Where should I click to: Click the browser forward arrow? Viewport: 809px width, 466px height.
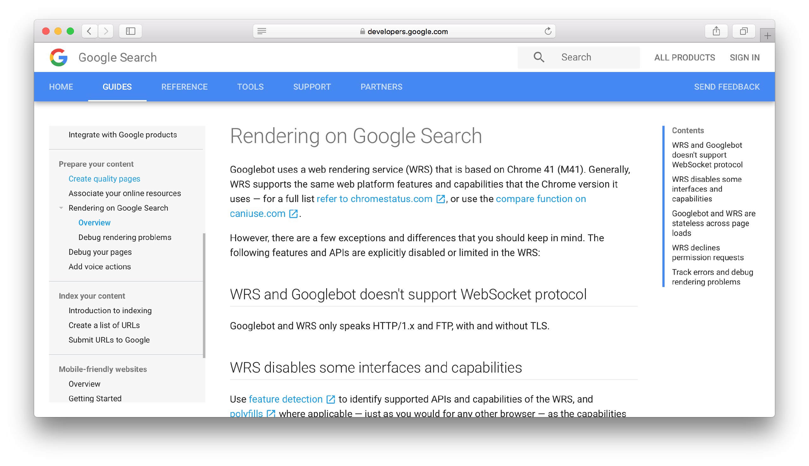tap(106, 31)
